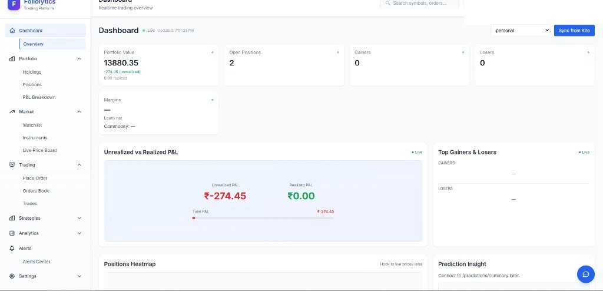603x291 pixels.
Task: Click 'Connect to /predictions/summary later.' text
Action: (479, 276)
